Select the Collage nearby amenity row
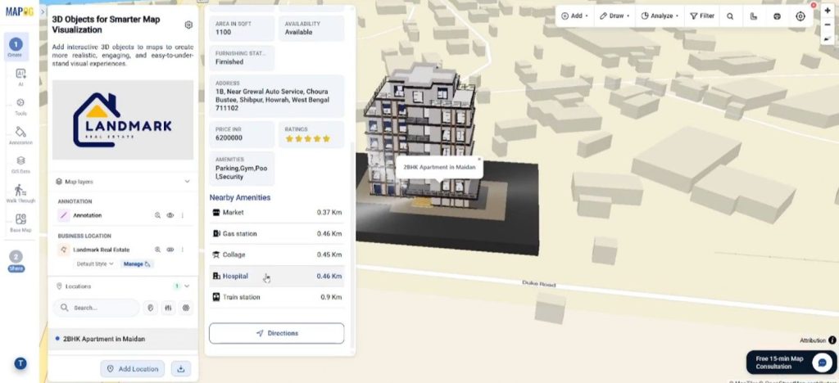Screen dimensions: 839x383 point(277,255)
